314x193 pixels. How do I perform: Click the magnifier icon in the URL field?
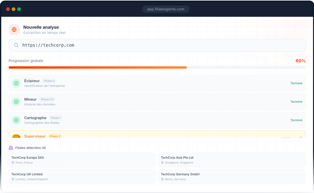(x=16, y=45)
